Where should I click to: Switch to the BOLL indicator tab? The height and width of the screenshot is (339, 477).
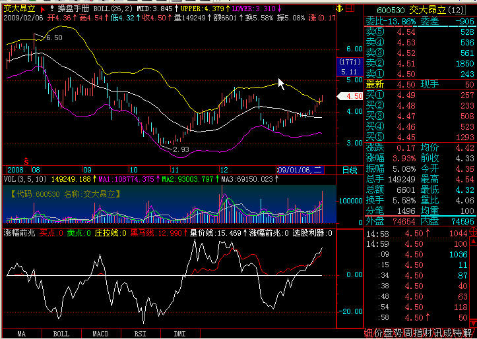pyautogui.click(x=61, y=334)
